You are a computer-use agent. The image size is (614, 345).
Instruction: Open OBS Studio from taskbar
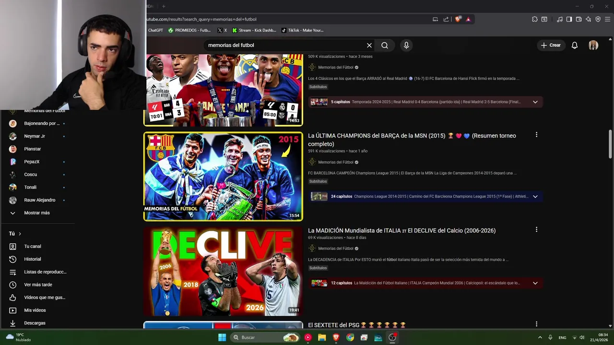point(392,337)
